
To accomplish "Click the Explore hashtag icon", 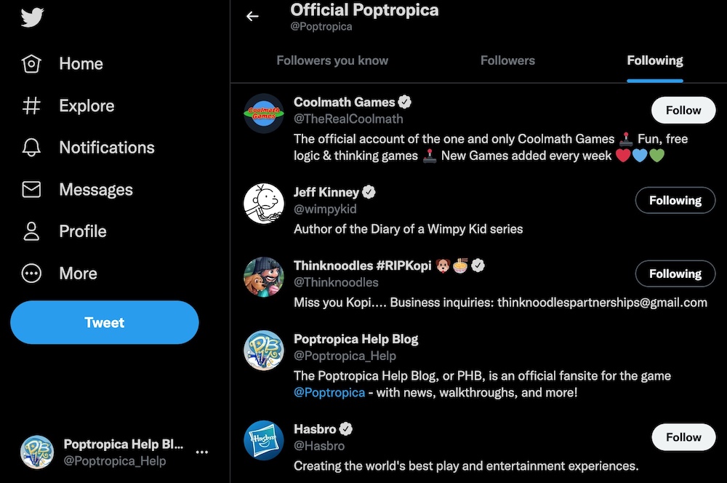I will click(x=31, y=106).
